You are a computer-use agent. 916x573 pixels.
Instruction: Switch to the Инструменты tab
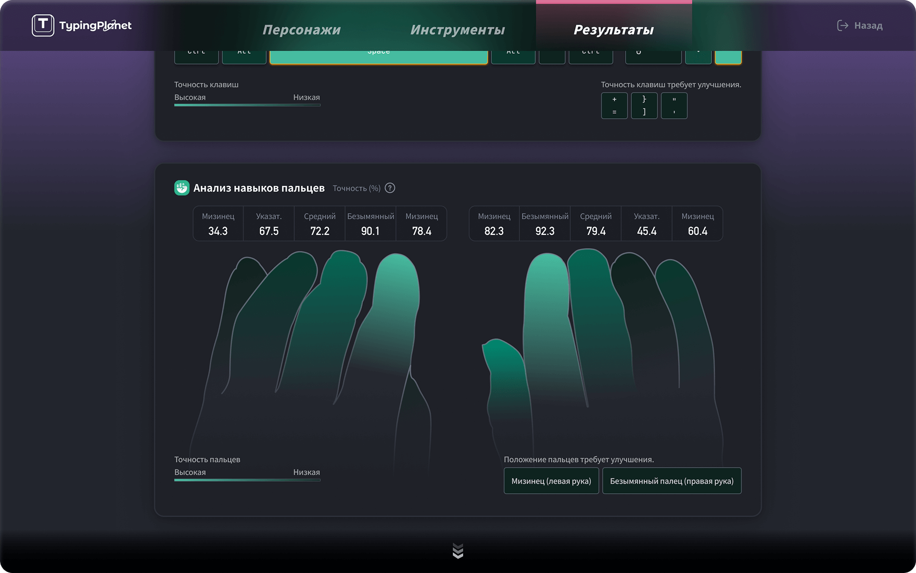point(457,30)
